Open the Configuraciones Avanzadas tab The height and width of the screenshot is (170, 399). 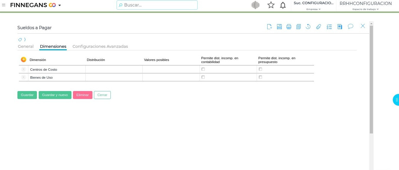pos(100,46)
